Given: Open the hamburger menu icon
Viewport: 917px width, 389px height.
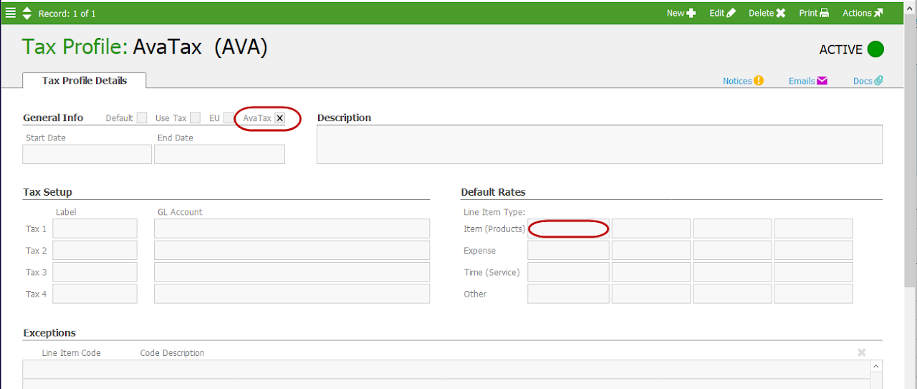Looking at the screenshot, I should (x=11, y=13).
